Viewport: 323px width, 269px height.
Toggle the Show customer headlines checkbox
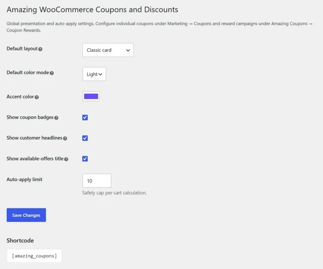tap(85, 138)
